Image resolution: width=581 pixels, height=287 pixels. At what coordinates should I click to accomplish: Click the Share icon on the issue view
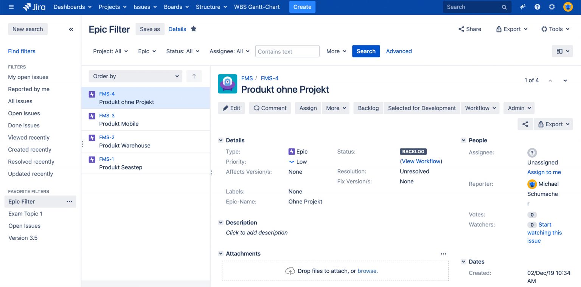pyautogui.click(x=525, y=124)
